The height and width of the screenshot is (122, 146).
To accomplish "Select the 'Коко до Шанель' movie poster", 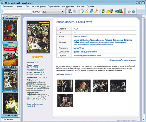I will (10, 104).
